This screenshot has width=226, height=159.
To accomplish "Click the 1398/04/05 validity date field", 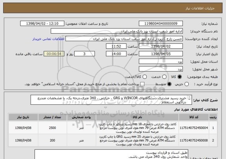I will pyautogui.click(x=161, y=54).
